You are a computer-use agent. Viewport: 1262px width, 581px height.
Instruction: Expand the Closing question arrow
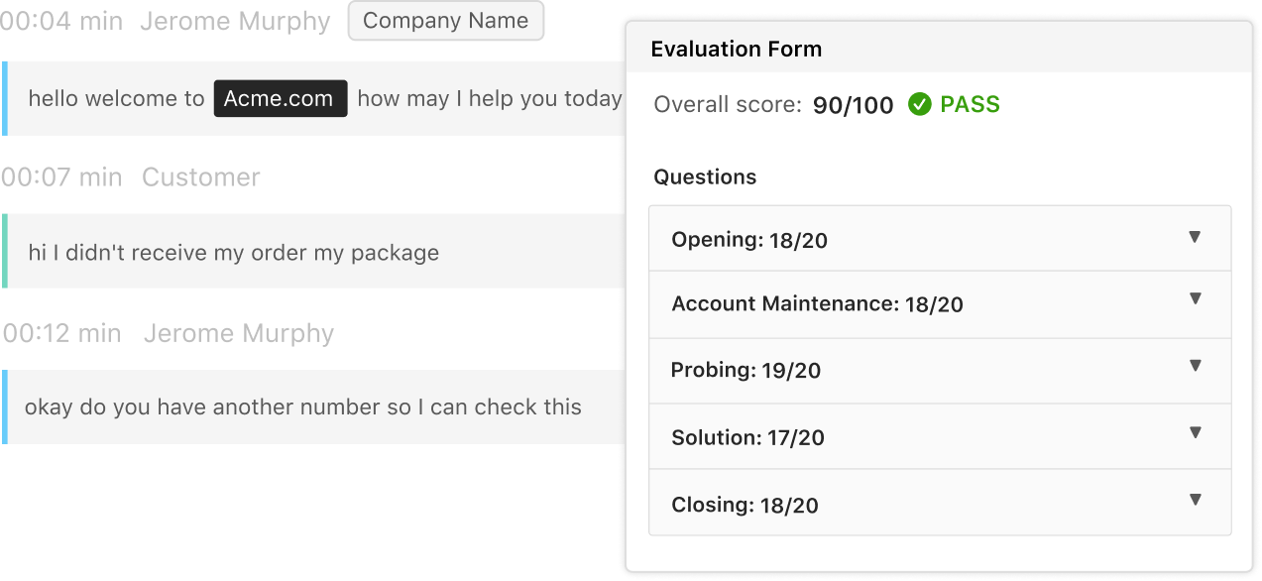pos(1195,500)
